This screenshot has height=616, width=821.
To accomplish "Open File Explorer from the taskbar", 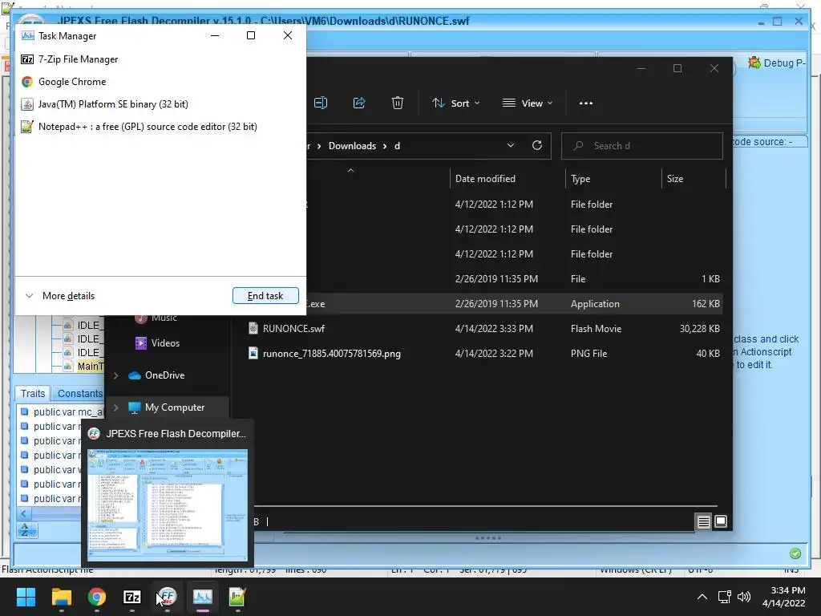I will pos(61,597).
